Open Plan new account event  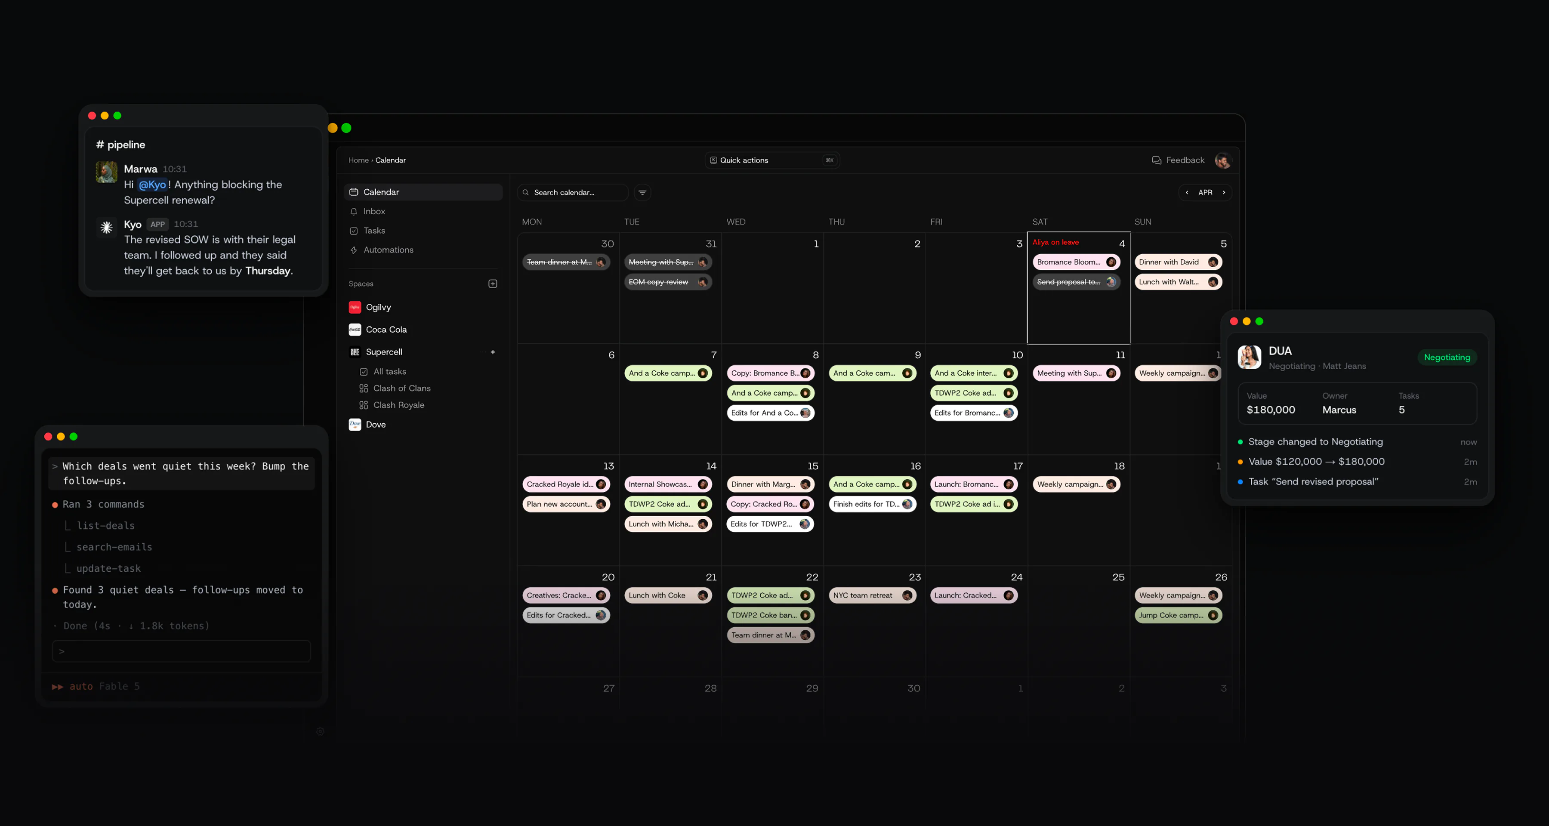tap(566, 504)
